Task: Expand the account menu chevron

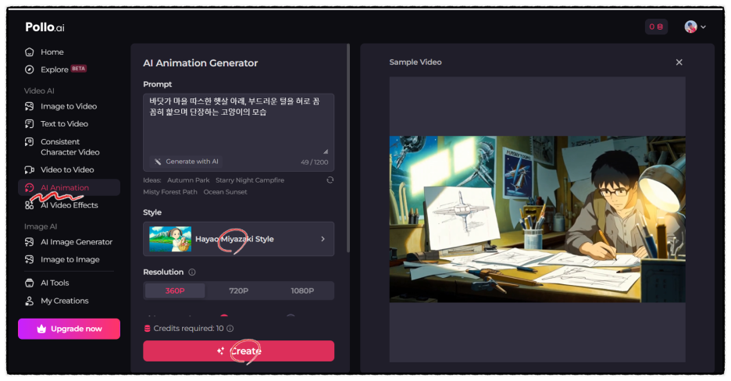Action: coord(704,27)
